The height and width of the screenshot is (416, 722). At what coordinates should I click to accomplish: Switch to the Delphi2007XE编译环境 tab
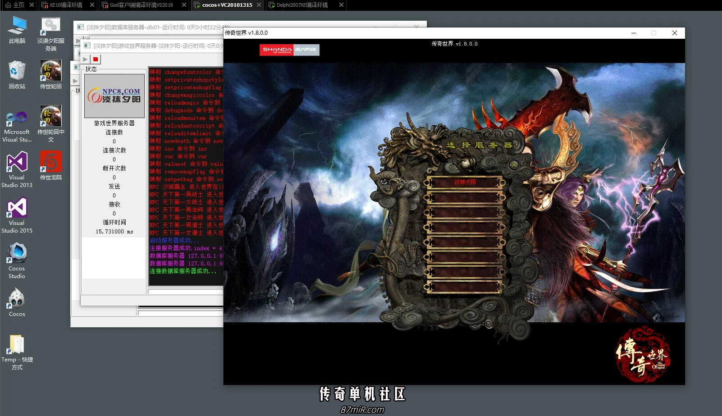pos(302,5)
